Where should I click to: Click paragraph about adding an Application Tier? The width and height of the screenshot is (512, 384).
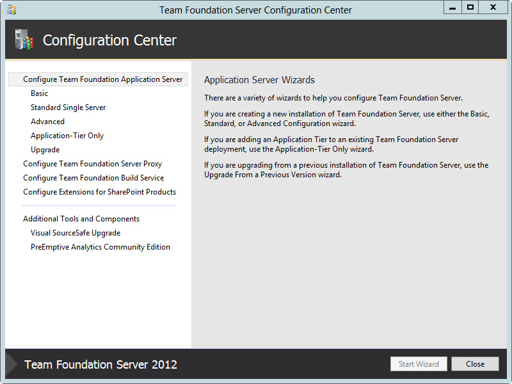[331, 144]
